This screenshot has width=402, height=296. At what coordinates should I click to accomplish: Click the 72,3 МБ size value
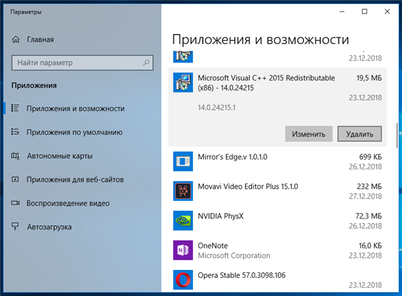pyautogui.click(x=368, y=216)
